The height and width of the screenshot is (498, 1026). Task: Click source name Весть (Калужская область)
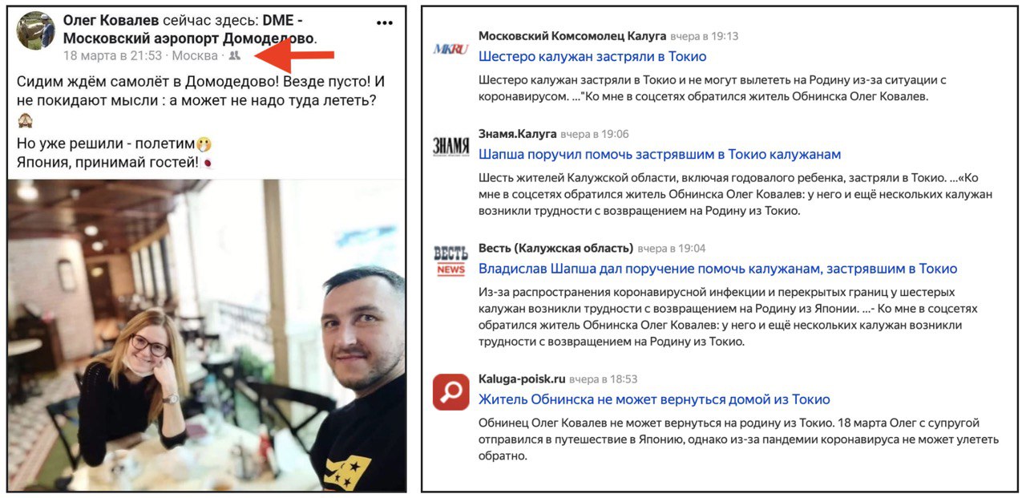tap(555, 248)
